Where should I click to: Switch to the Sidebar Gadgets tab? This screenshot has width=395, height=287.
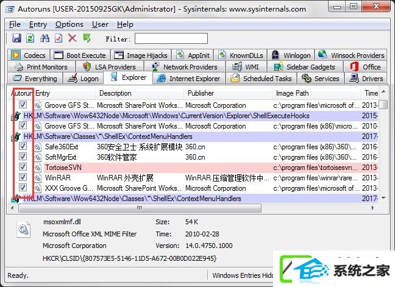(304, 67)
